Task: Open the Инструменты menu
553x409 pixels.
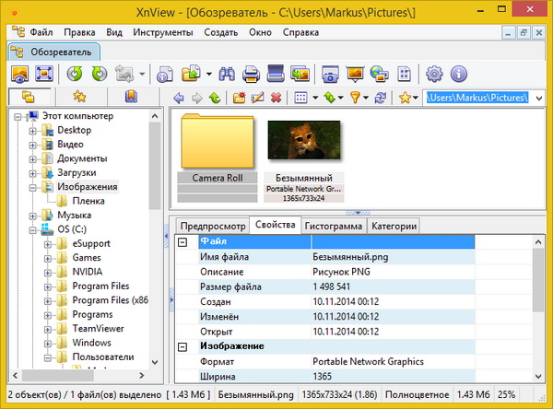Action: (x=161, y=31)
